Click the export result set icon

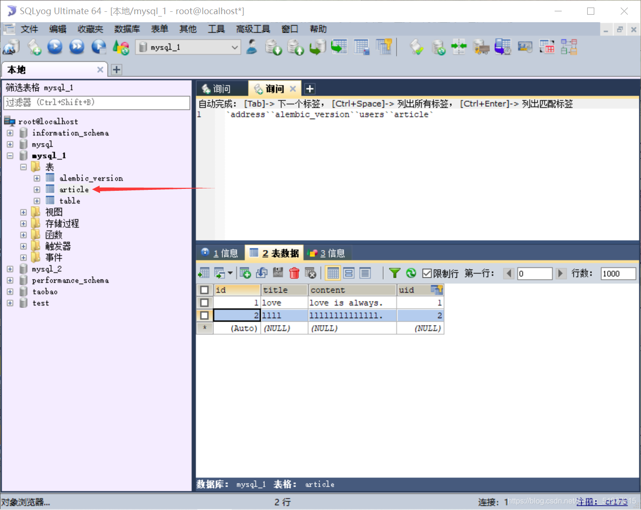(x=204, y=273)
